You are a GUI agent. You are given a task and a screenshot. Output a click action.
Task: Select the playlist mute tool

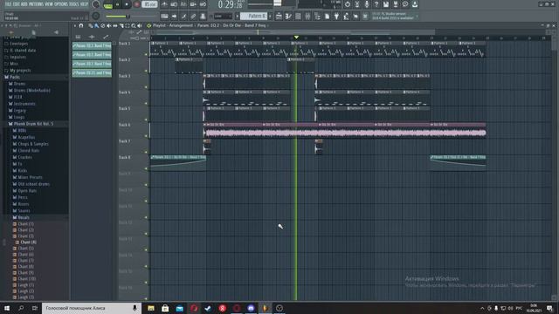(x=108, y=25)
